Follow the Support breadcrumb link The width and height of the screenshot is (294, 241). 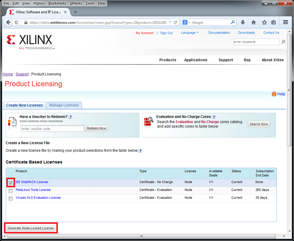tap(22, 74)
